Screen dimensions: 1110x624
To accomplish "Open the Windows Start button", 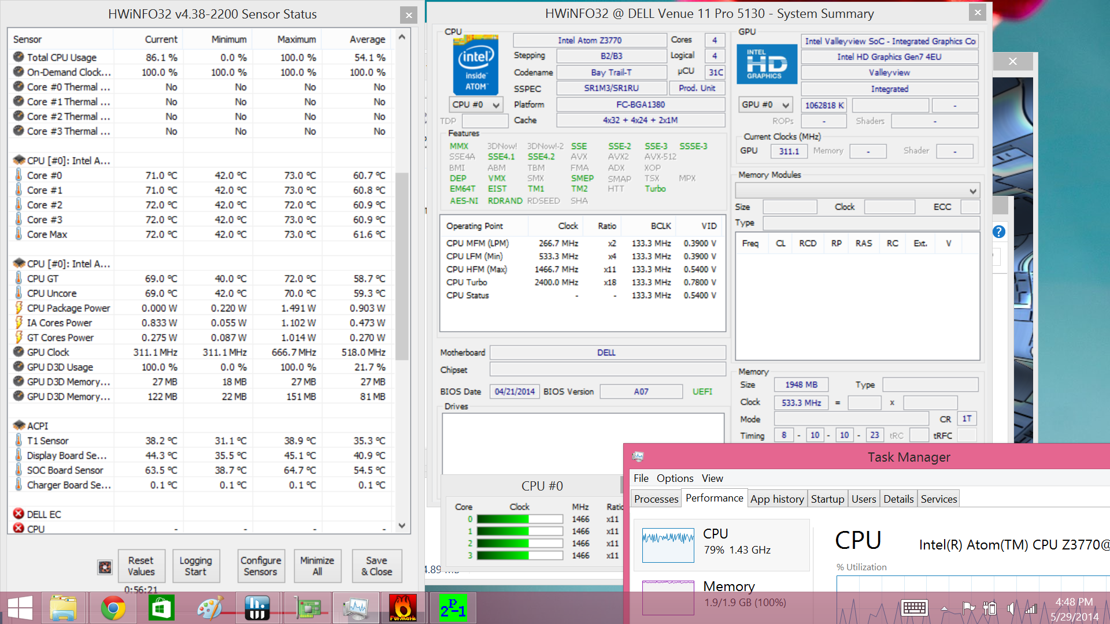I will click(21, 608).
